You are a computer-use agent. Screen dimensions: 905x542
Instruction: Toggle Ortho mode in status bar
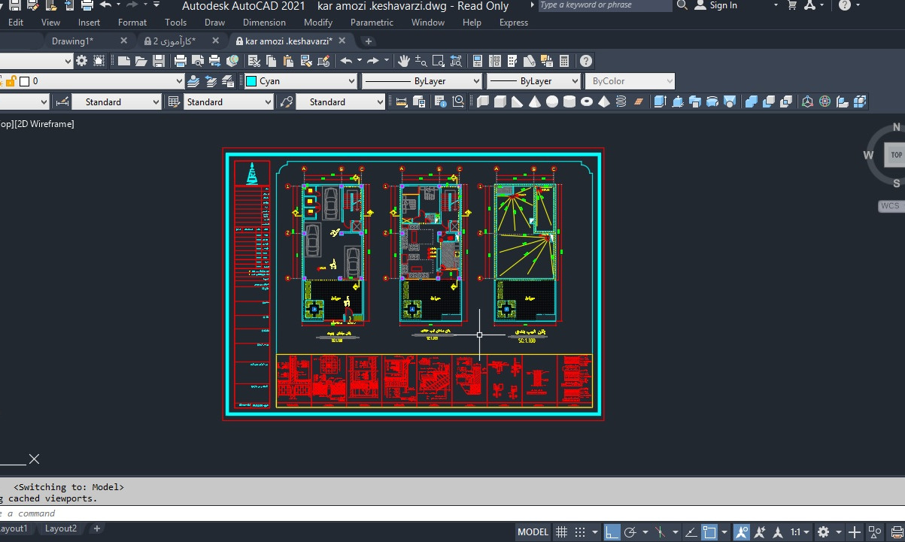tap(612, 532)
